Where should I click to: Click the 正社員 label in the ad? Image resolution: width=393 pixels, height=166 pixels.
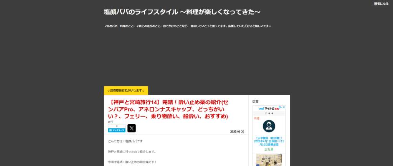(x=269, y=150)
